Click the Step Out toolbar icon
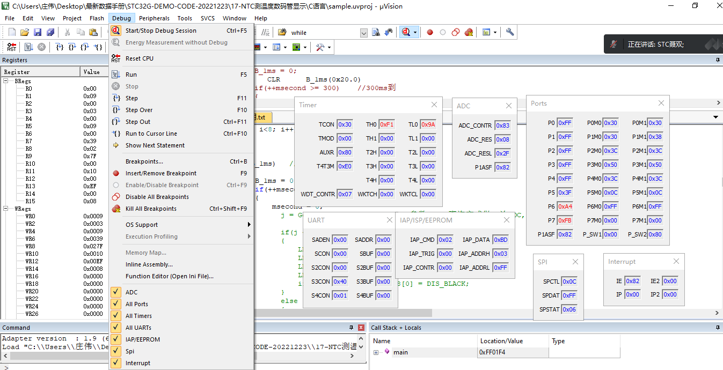 85,47
